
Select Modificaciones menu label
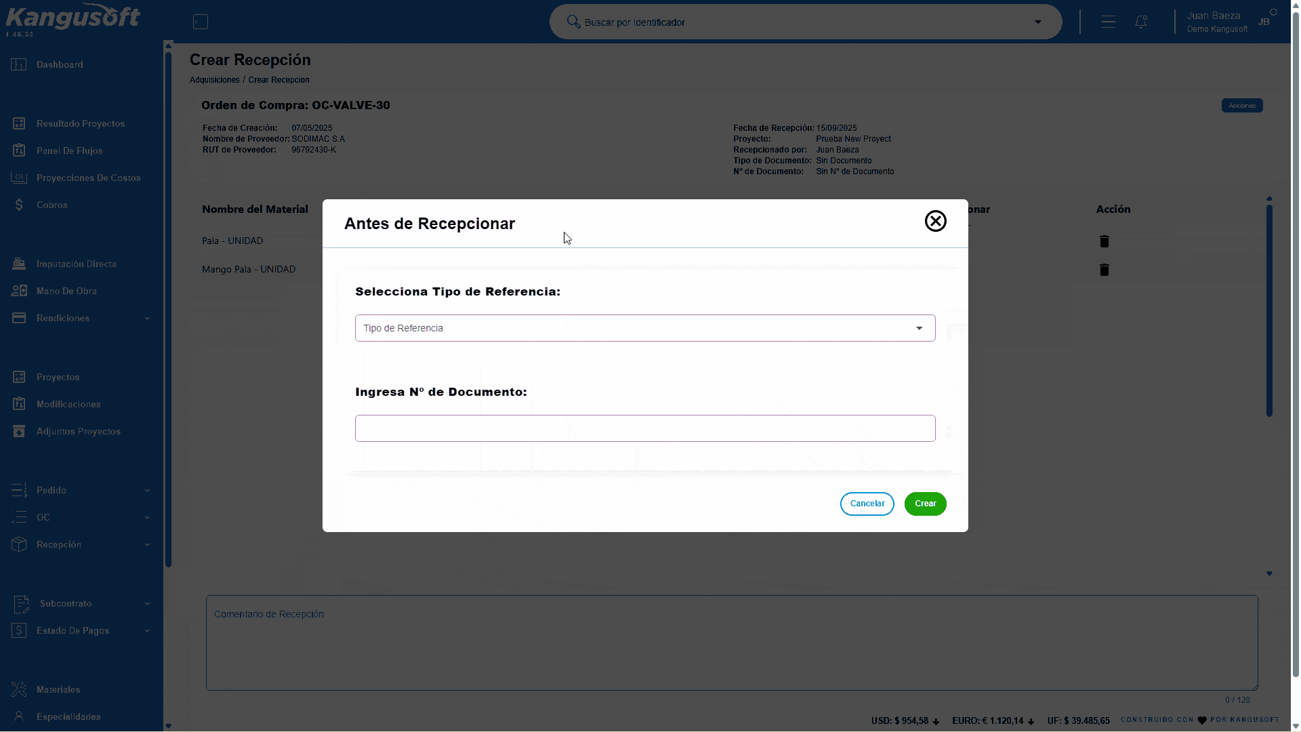[x=68, y=404]
